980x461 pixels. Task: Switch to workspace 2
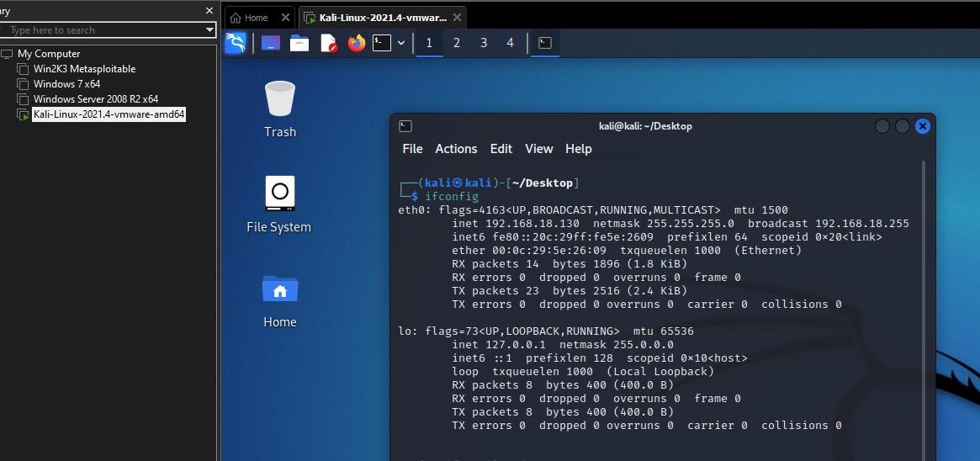[x=457, y=43]
